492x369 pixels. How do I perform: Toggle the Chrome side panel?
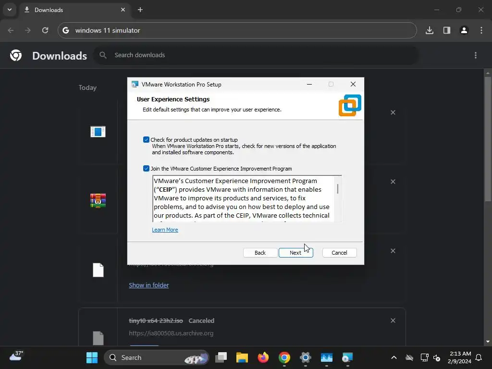coord(447,30)
